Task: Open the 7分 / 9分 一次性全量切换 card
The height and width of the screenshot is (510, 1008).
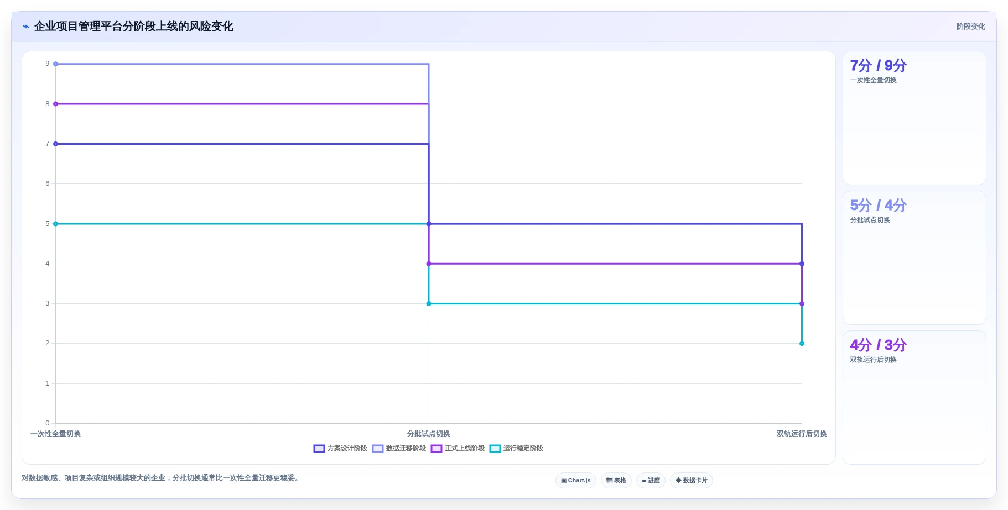Action: pyautogui.click(x=914, y=118)
